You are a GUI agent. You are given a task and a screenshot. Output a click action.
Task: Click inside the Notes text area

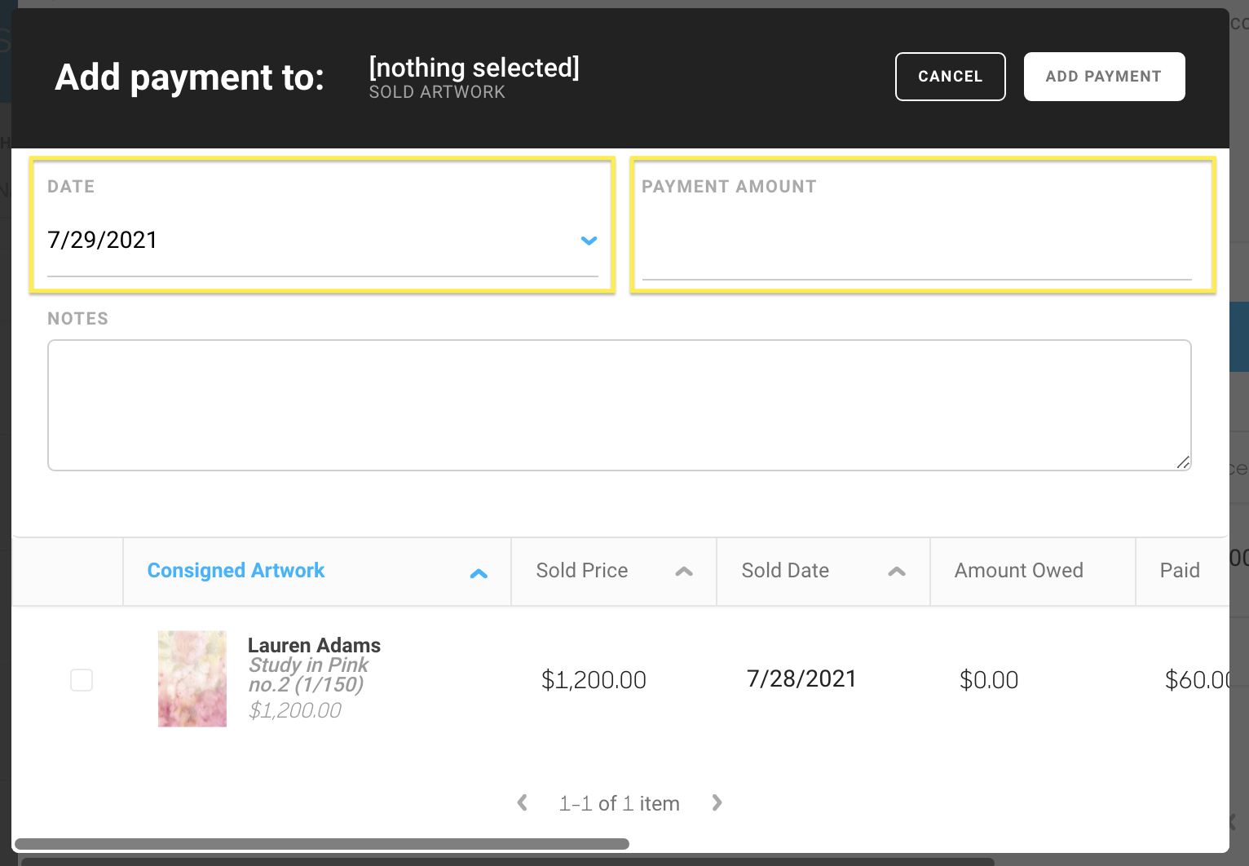click(x=620, y=405)
